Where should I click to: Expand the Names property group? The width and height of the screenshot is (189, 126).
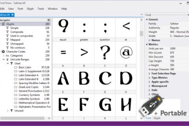pos(149,40)
